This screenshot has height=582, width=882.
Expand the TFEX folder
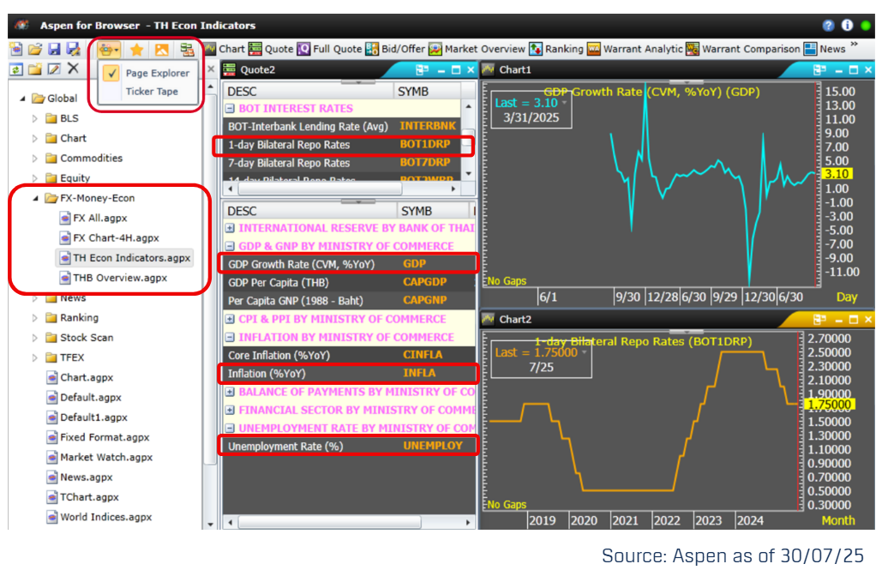tap(35, 357)
